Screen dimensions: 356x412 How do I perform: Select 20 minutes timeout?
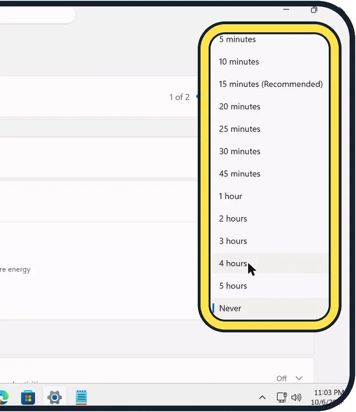pos(270,106)
